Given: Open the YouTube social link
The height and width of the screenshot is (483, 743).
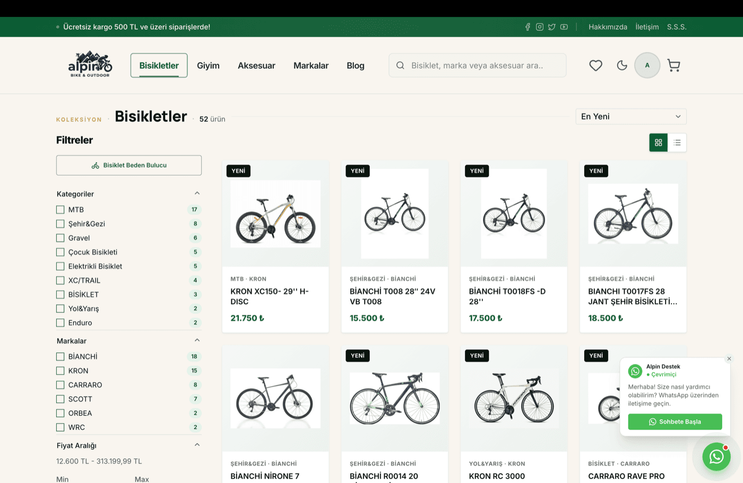Looking at the screenshot, I should (564, 27).
